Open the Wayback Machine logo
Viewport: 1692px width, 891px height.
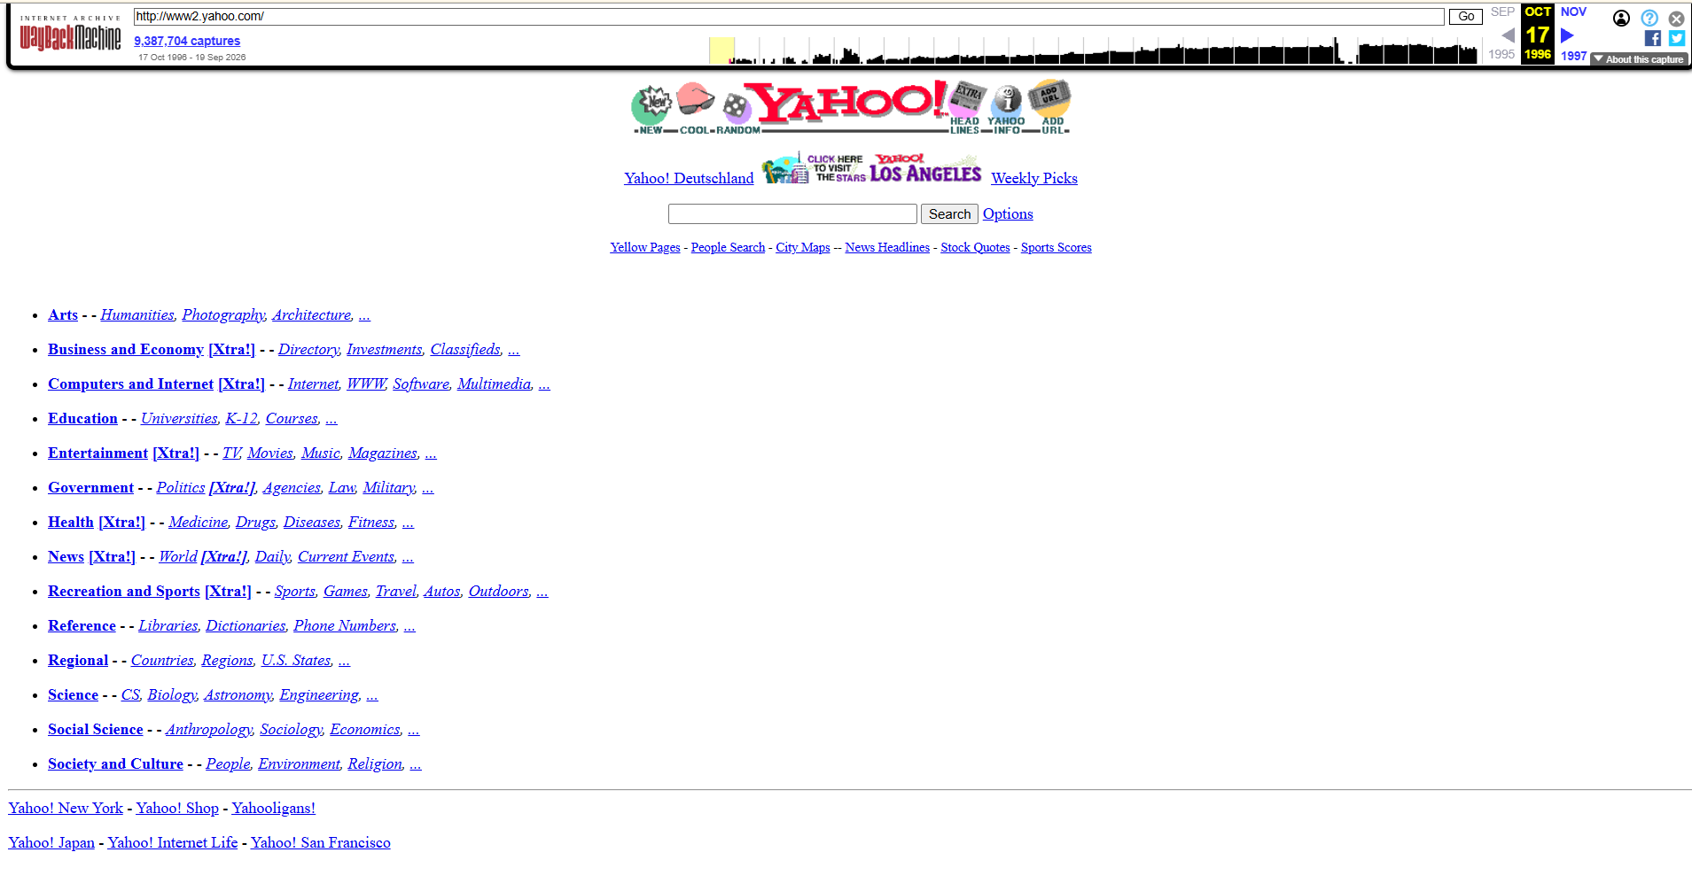[70, 33]
